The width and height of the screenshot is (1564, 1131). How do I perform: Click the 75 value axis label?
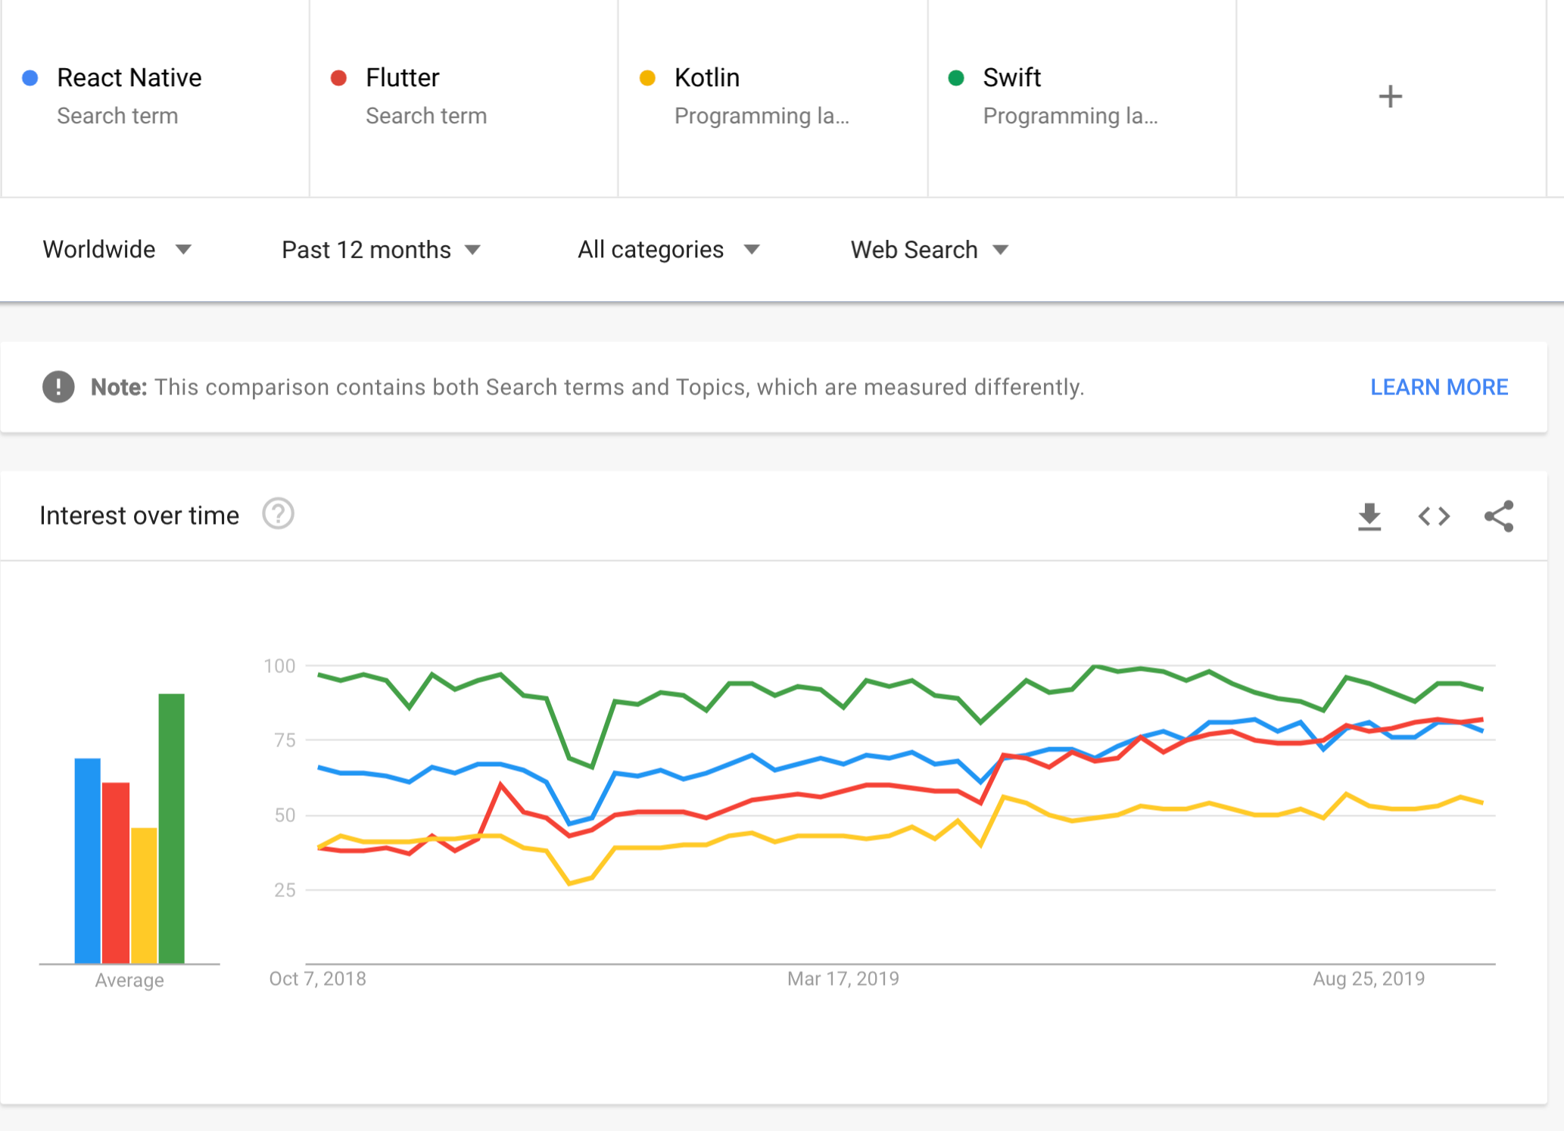(285, 740)
